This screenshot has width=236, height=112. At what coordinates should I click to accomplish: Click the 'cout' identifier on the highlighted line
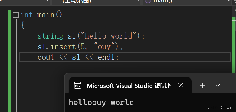point(46,57)
